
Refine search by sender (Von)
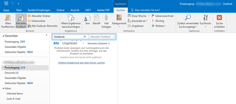tap(87, 19)
